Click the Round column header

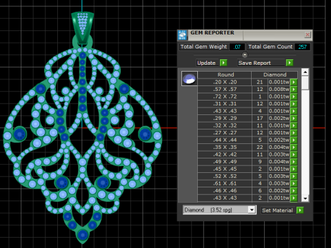coord(225,74)
